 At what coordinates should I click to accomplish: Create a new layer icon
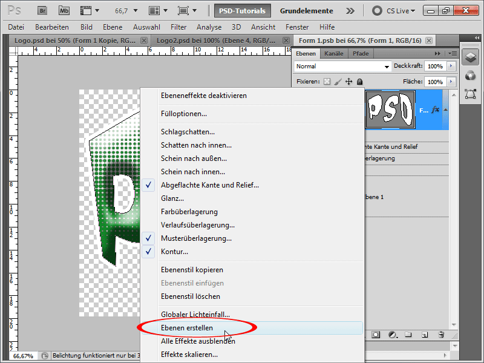point(425,335)
